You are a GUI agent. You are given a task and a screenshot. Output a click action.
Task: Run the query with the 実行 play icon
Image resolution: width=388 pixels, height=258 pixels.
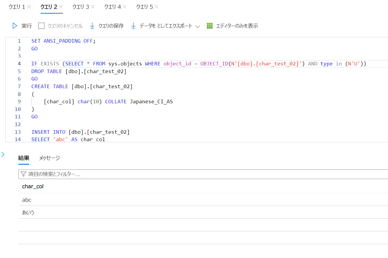(x=15, y=26)
